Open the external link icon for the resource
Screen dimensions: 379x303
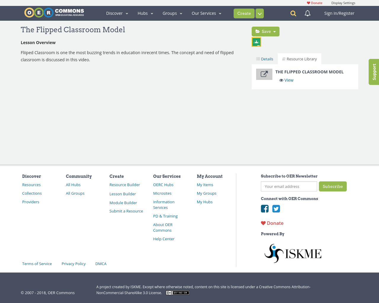click(264, 74)
